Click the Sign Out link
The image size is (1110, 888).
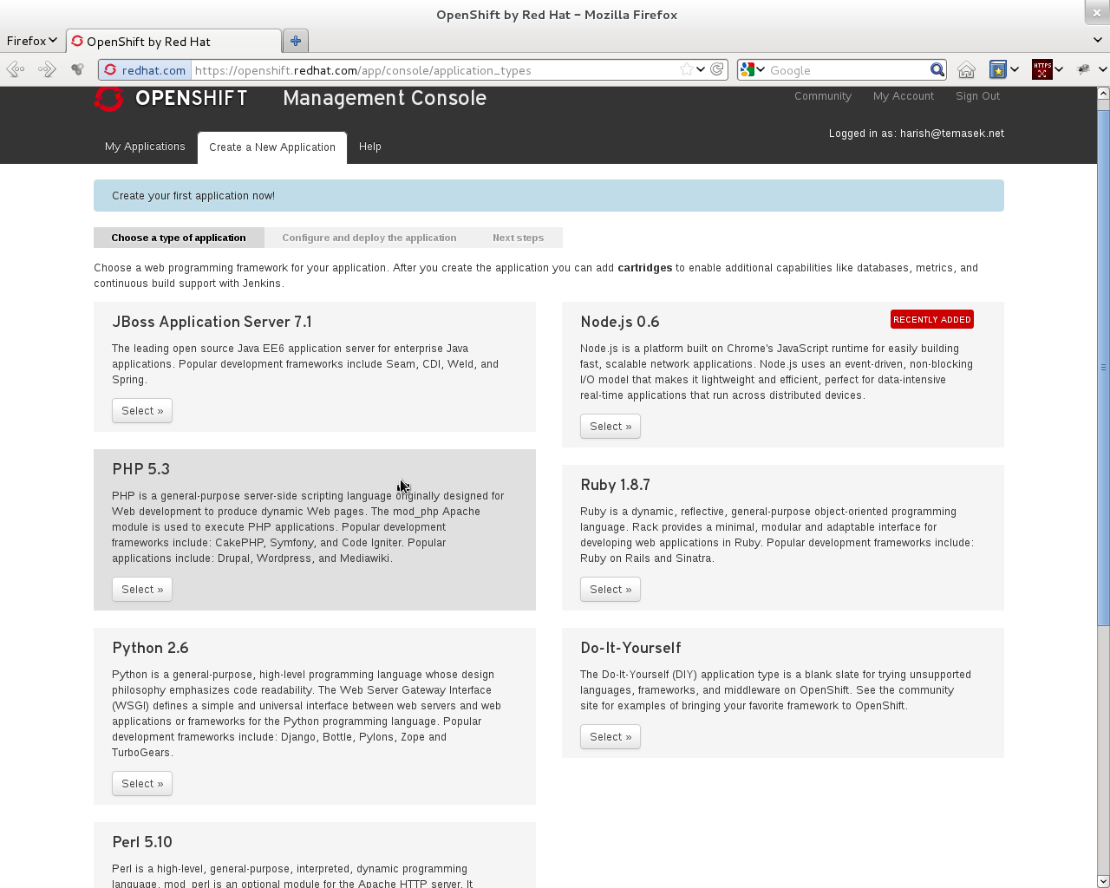click(x=977, y=96)
